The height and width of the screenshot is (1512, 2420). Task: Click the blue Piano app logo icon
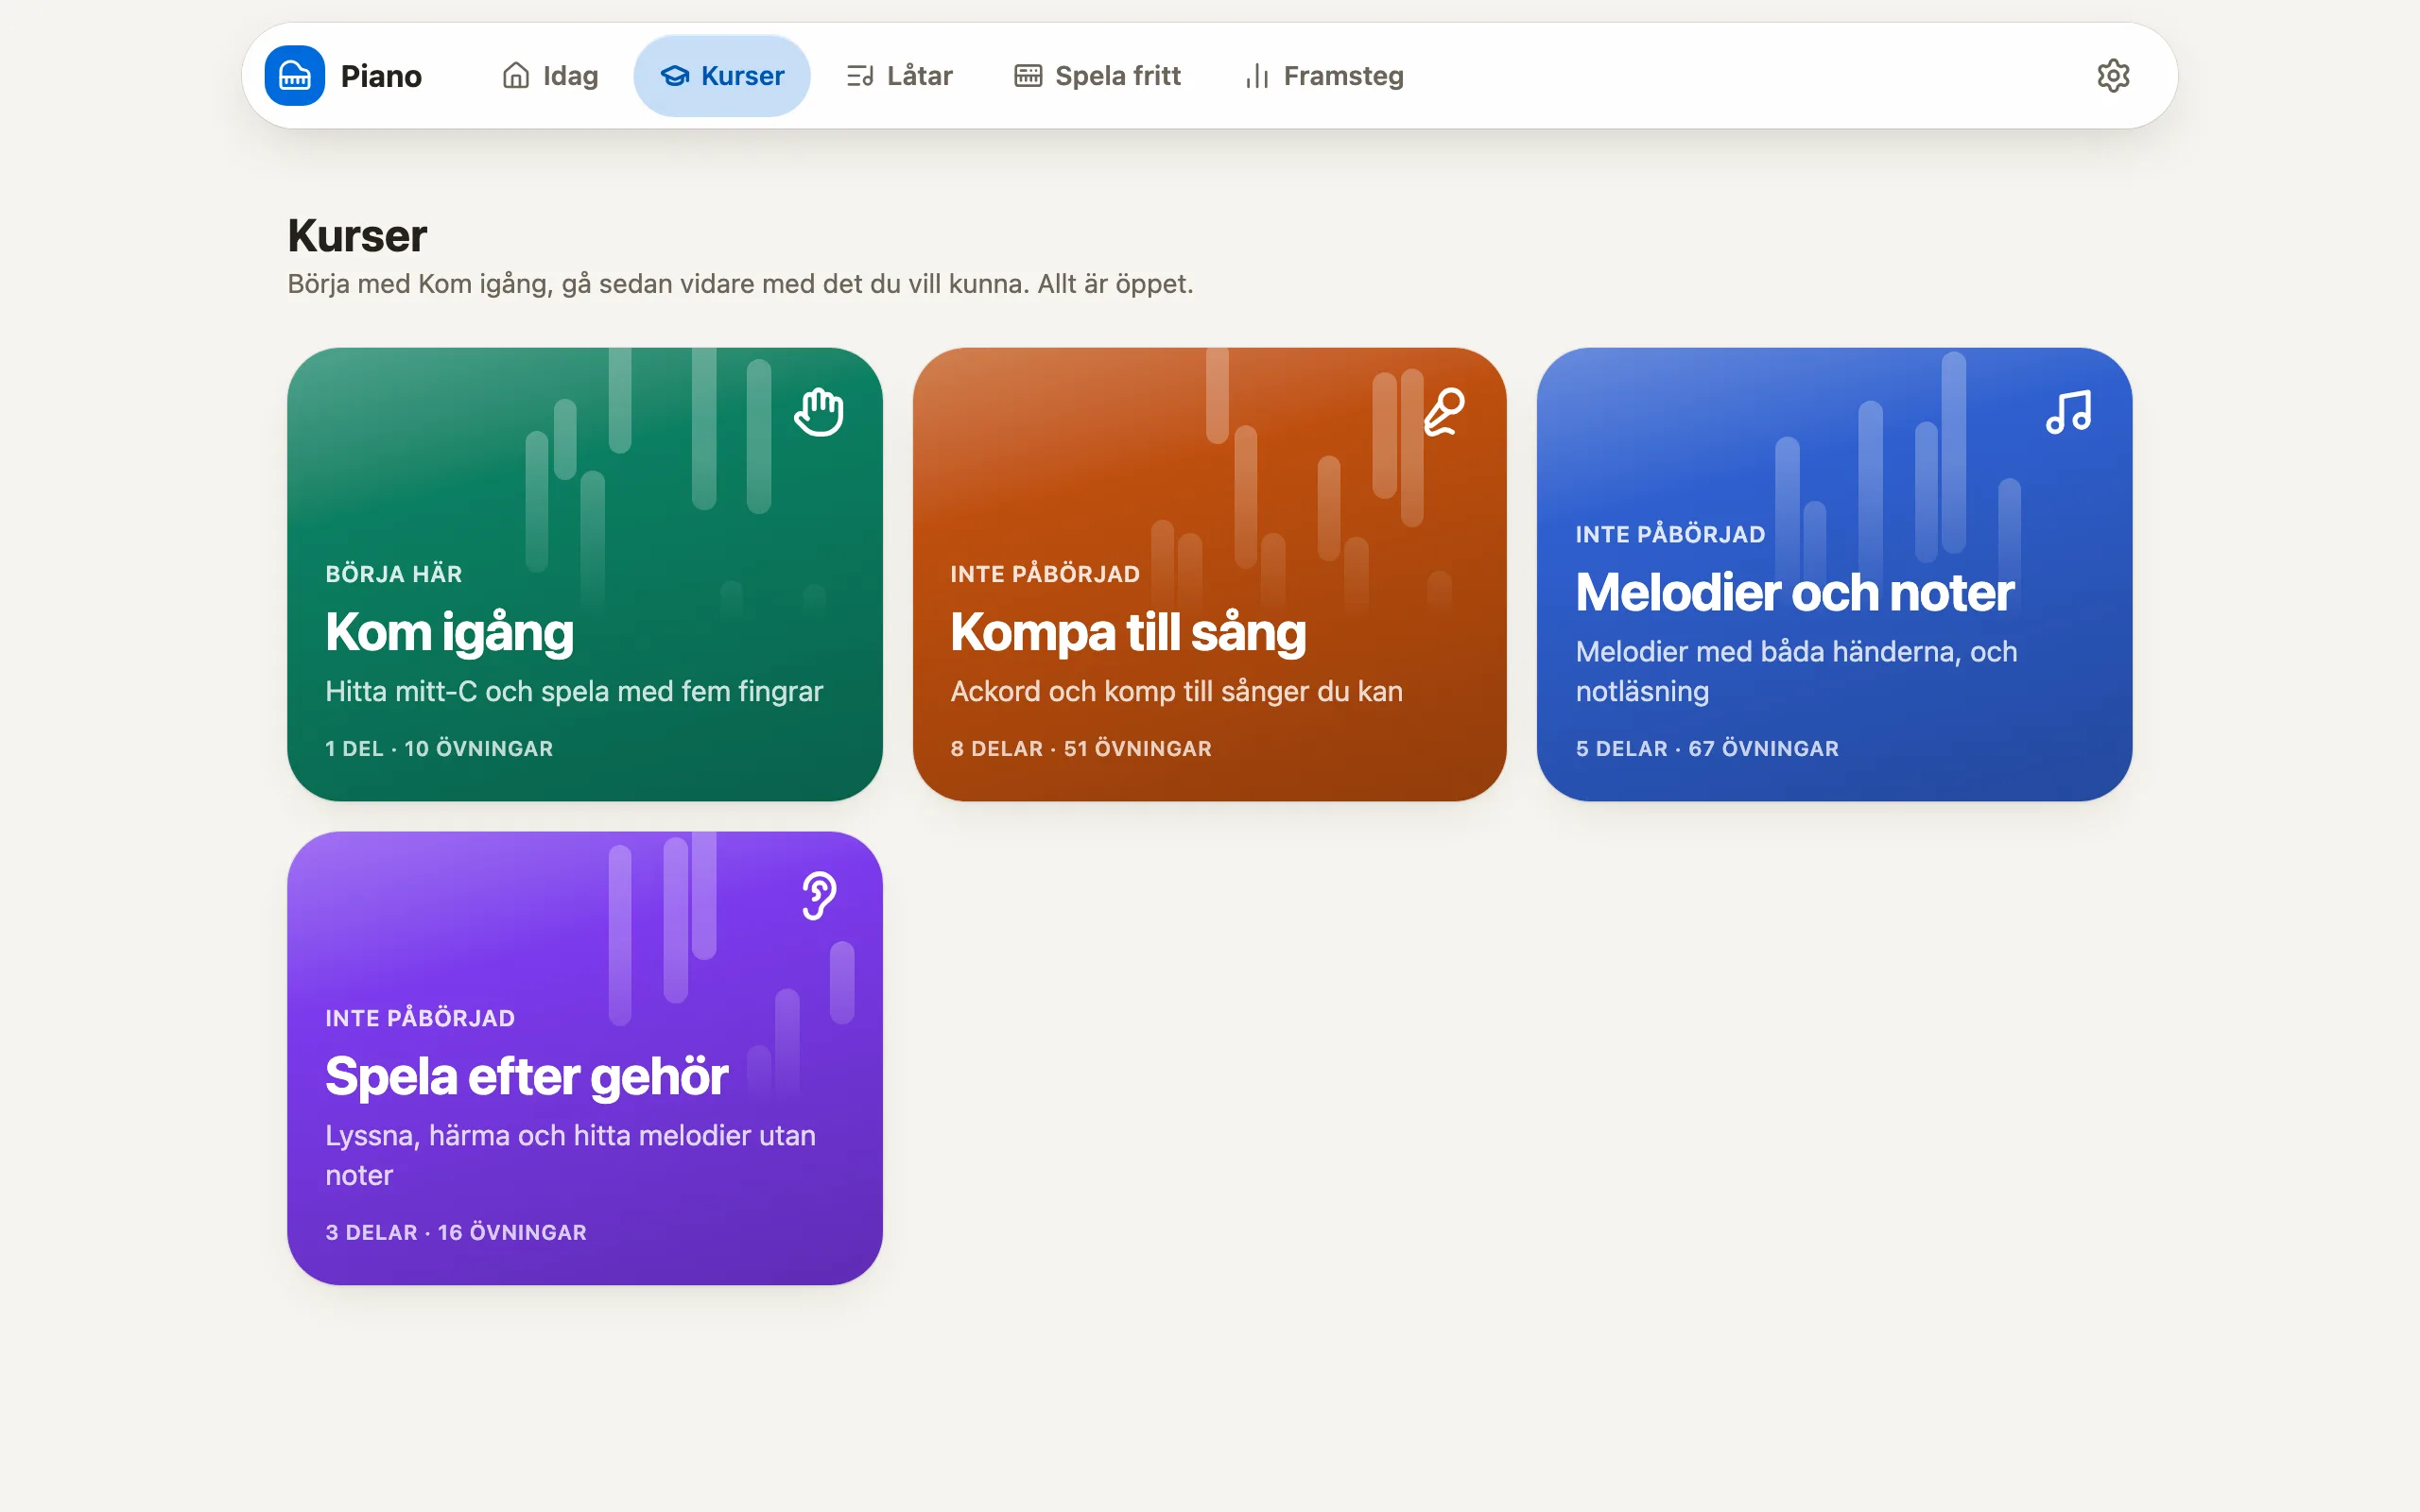pos(294,76)
